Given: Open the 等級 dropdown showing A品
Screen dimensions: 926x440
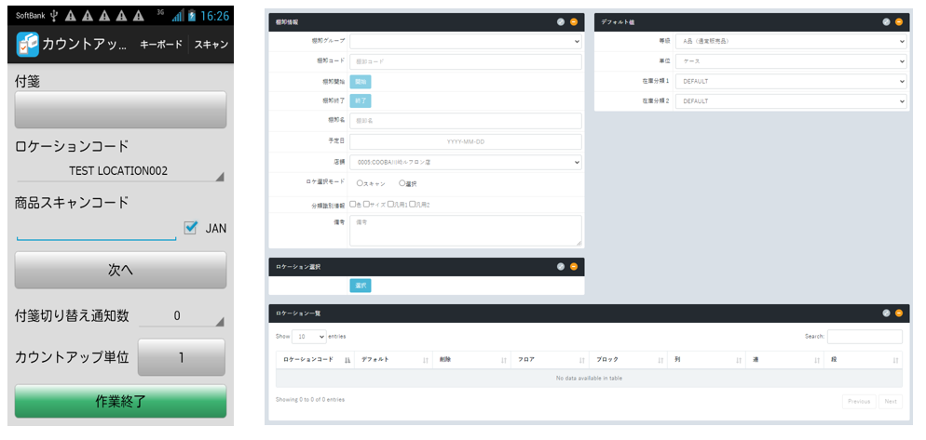Looking at the screenshot, I should [791, 41].
